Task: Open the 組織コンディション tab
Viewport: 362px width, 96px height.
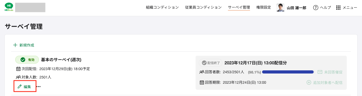Action: (x=162, y=7)
